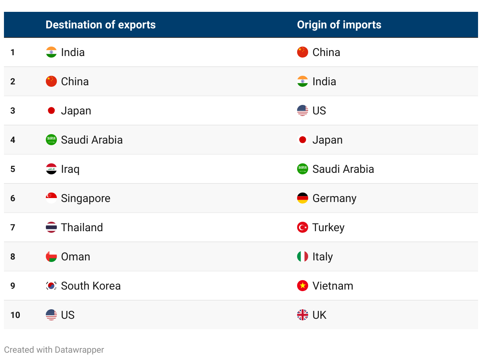Click the Destination of exports header
This screenshot has width=482, height=359.
pos(101,25)
